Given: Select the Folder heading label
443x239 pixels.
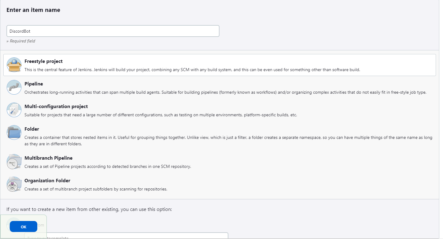Looking at the screenshot, I should pos(32,129).
